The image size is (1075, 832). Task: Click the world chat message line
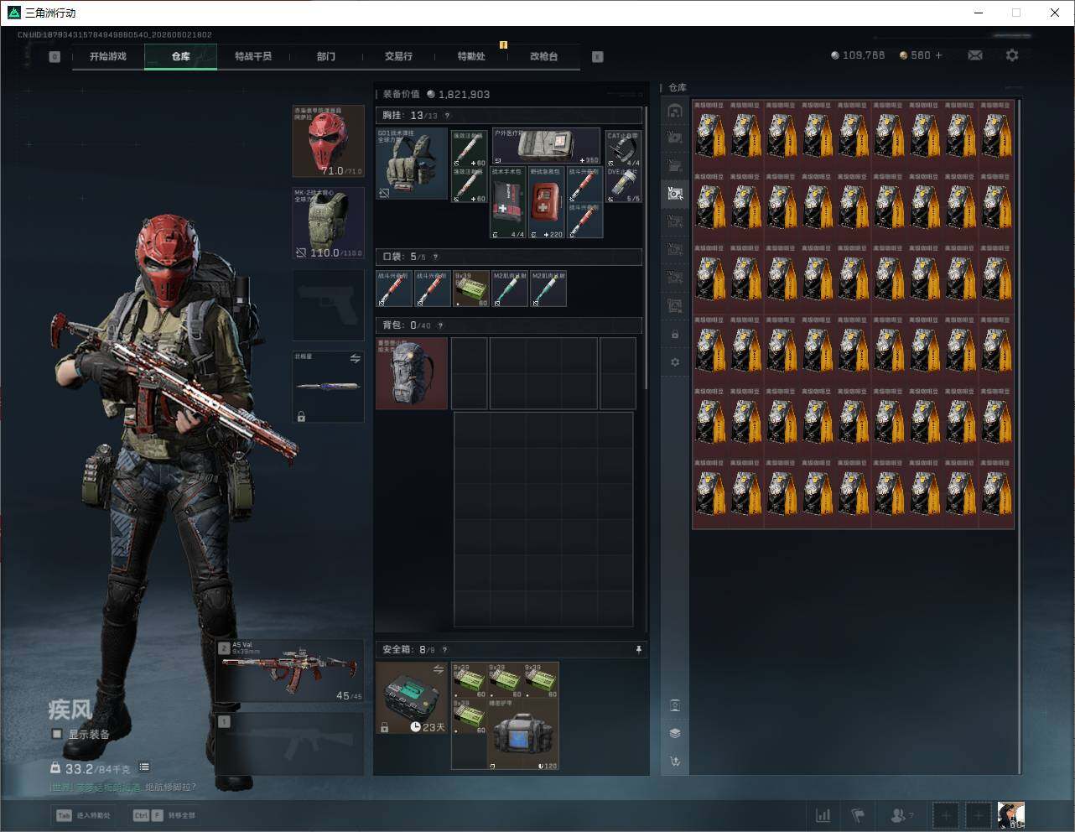coord(122,787)
